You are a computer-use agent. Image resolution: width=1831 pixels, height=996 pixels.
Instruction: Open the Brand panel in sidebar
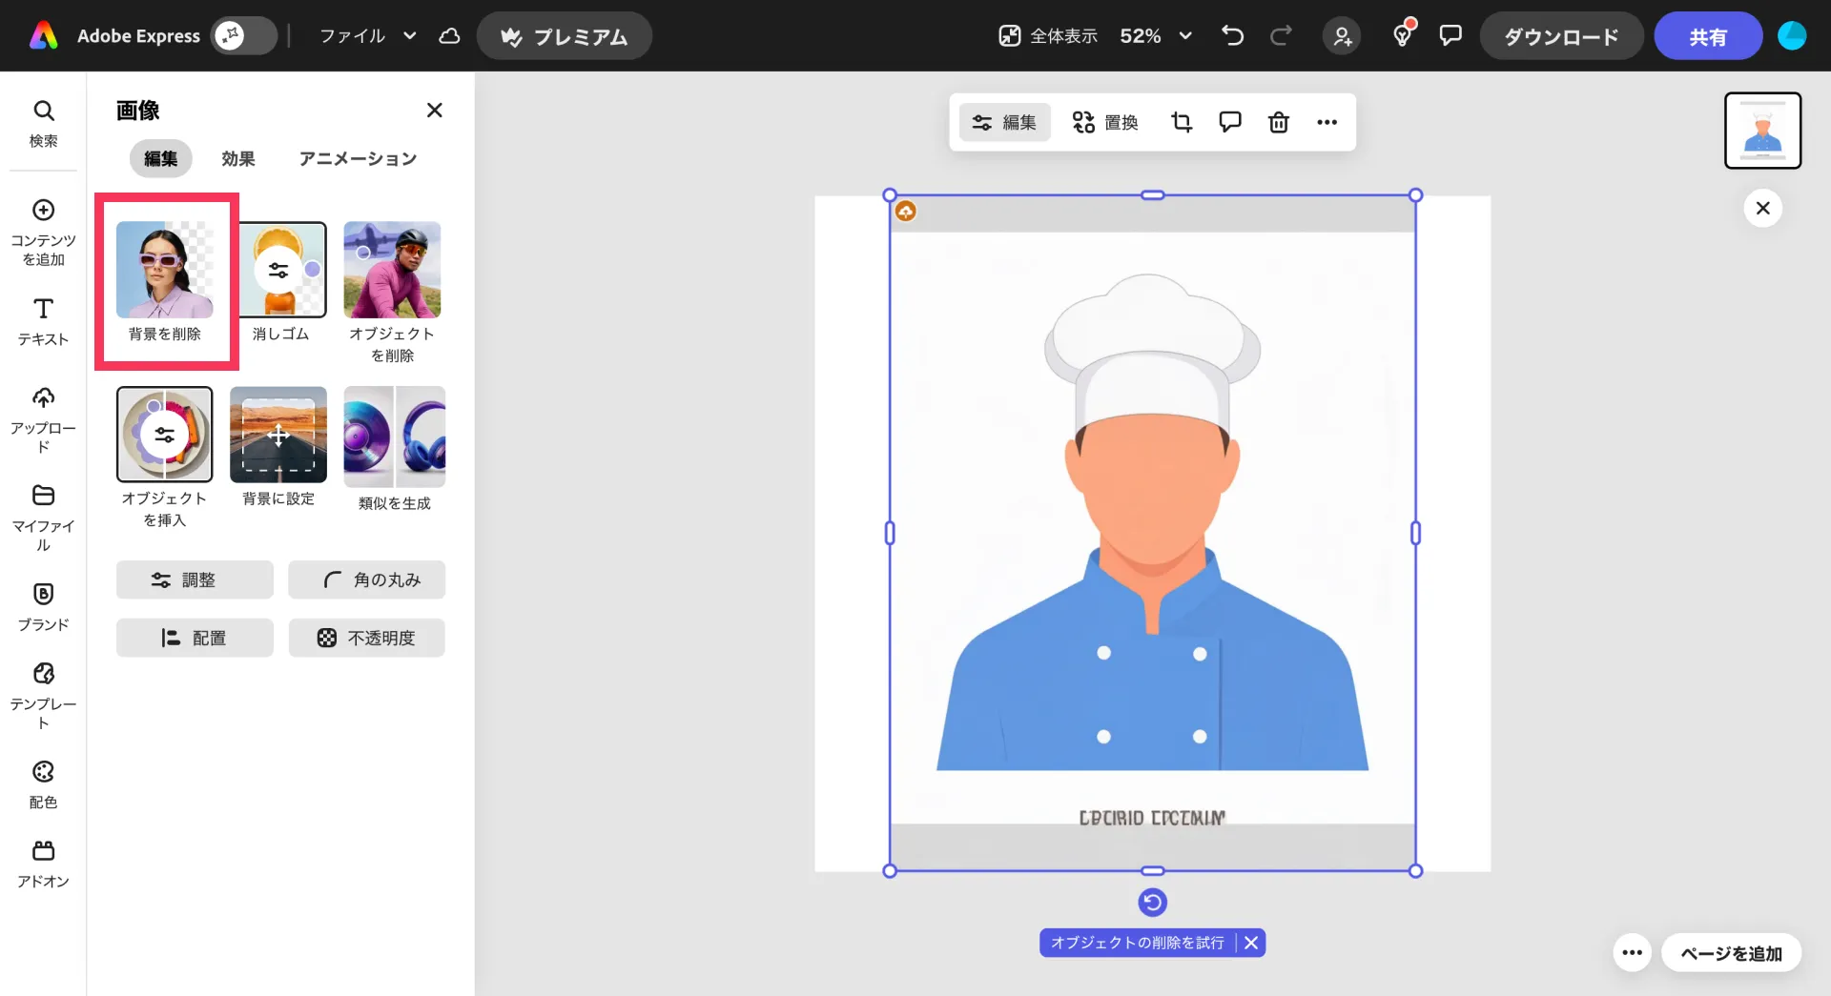43,606
